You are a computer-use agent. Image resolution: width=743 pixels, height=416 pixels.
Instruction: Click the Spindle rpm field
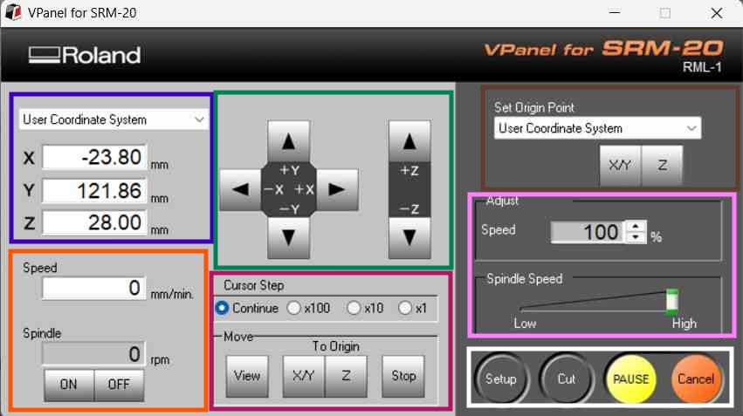click(x=94, y=354)
